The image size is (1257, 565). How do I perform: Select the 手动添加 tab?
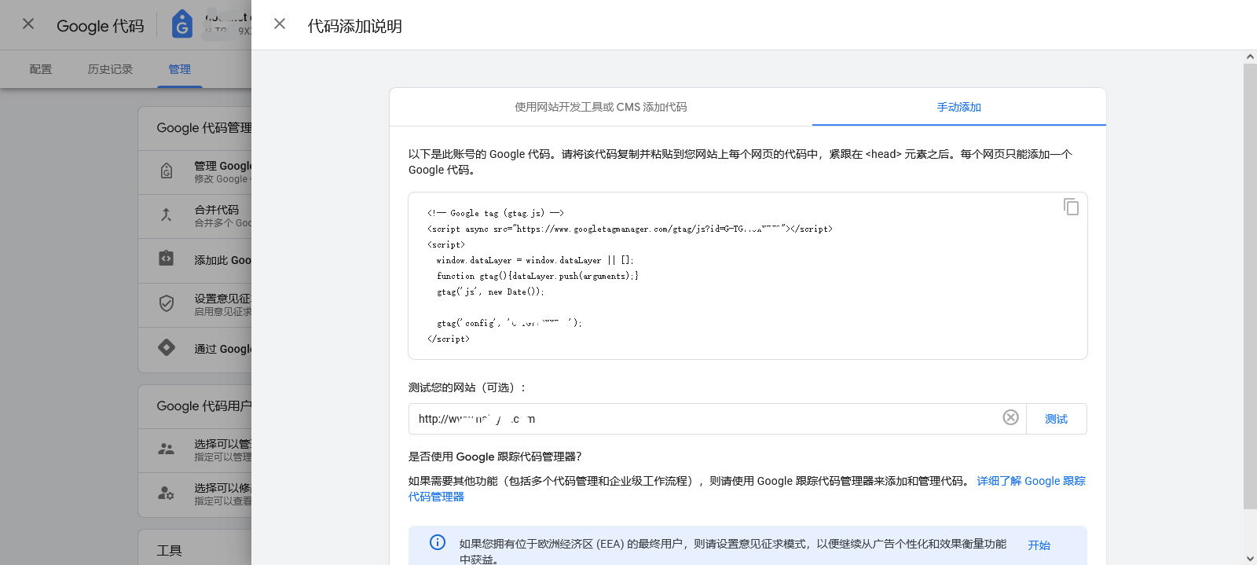click(x=959, y=107)
